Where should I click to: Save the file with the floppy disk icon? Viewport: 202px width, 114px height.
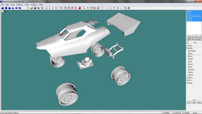click(35, 8)
